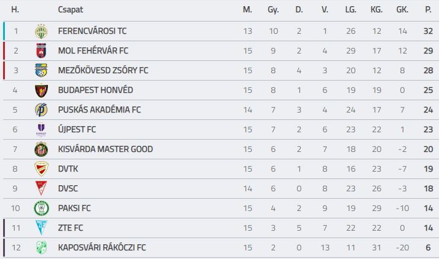The image size is (439, 259).
Task: Click the Újpest FC purple crest
Action: (41, 130)
